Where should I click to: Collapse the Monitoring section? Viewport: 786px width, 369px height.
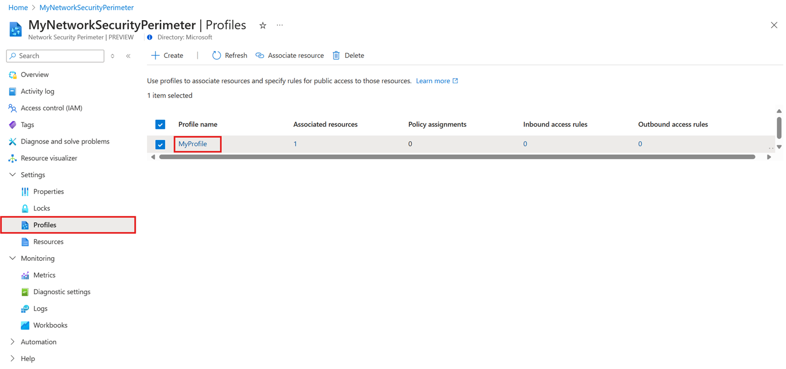13,259
